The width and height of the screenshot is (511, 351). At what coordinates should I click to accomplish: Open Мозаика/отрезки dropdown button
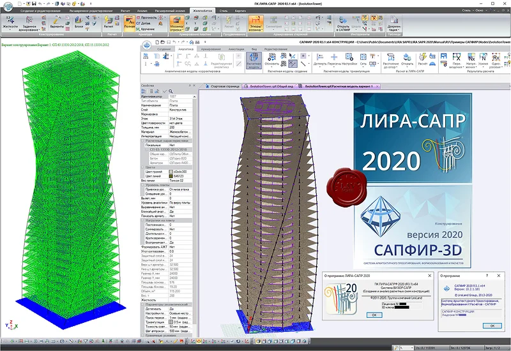click(177, 23)
